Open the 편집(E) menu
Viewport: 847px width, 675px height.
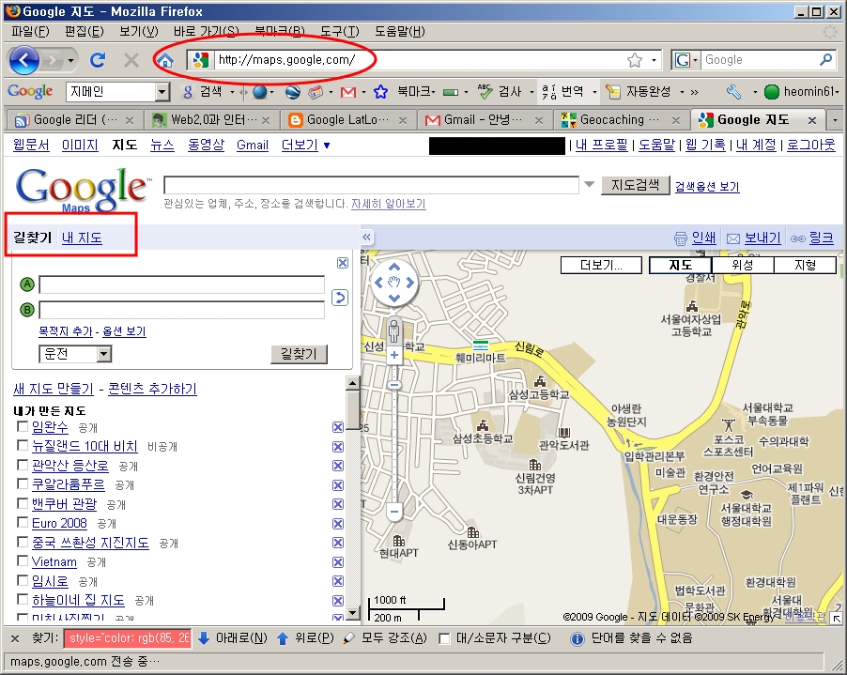point(85,31)
